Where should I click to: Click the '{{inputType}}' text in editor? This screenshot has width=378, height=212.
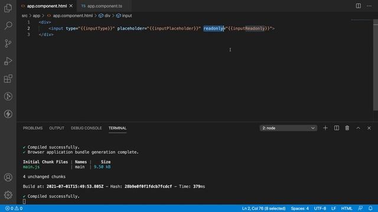[x=96, y=28]
